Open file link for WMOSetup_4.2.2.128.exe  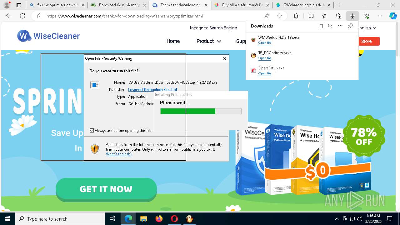(x=265, y=43)
